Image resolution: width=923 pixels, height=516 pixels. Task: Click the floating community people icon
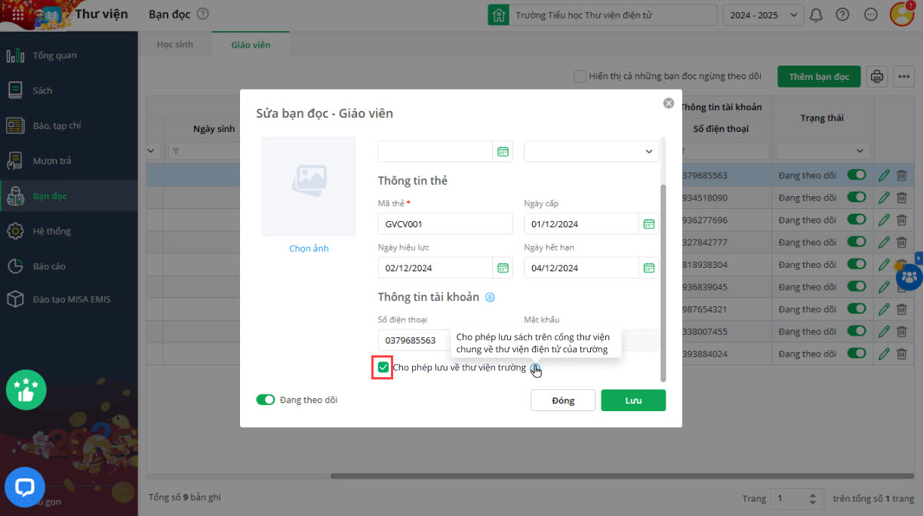pos(910,277)
